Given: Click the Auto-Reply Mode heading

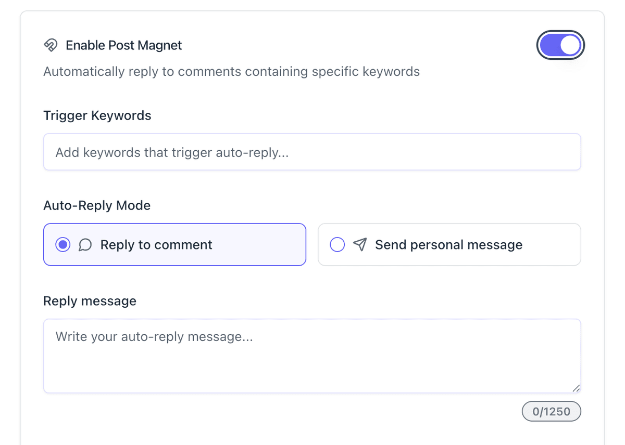Looking at the screenshot, I should (x=97, y=205).
